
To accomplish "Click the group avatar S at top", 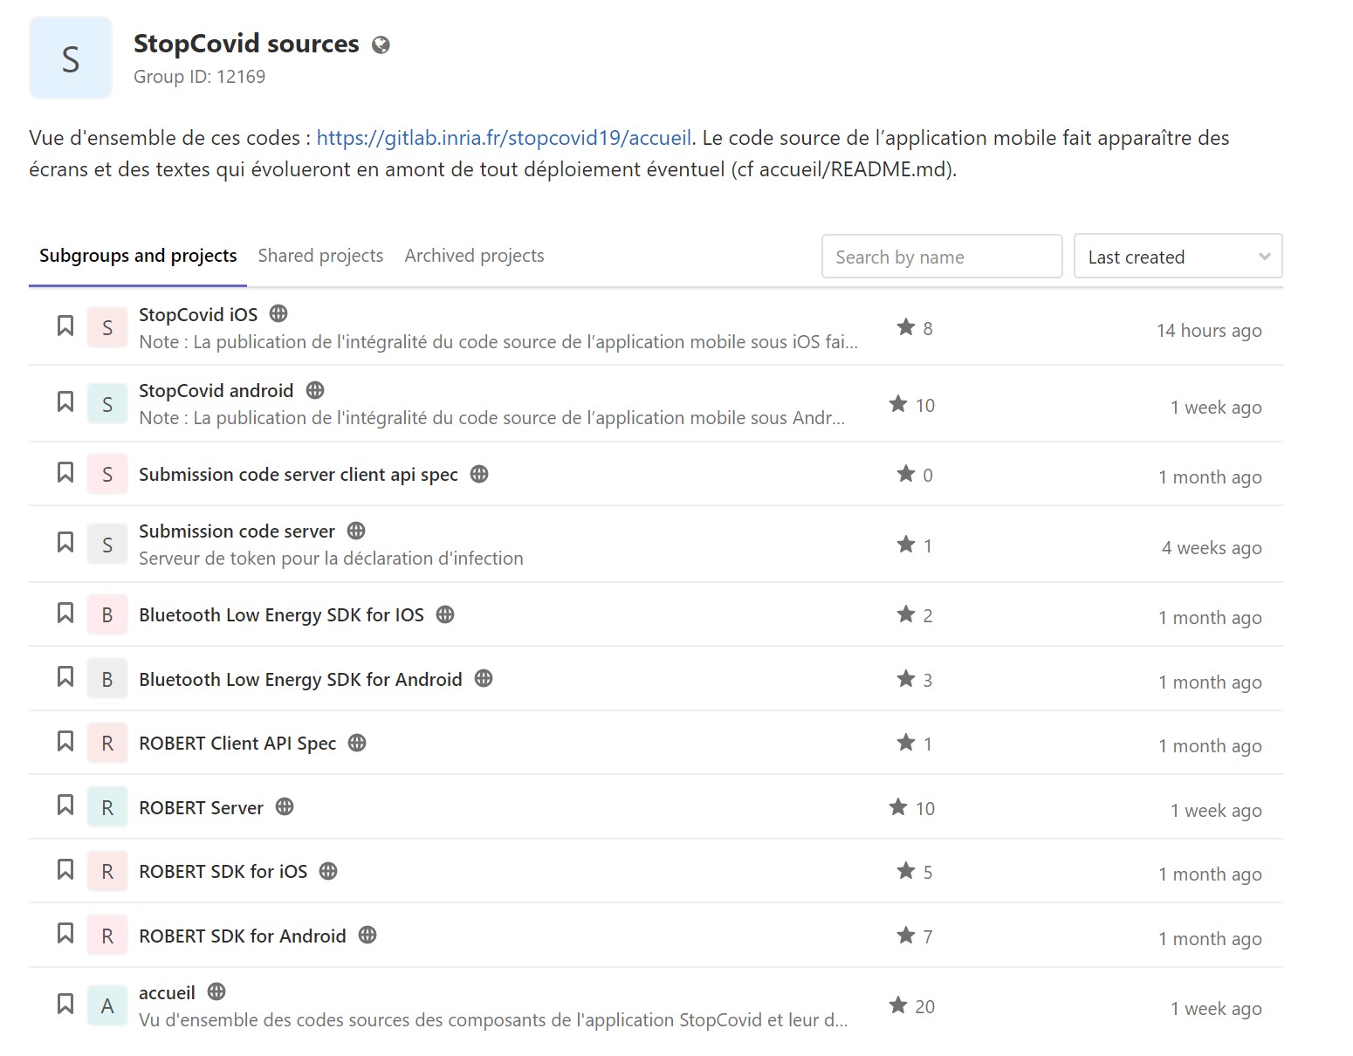I will 71,58.
